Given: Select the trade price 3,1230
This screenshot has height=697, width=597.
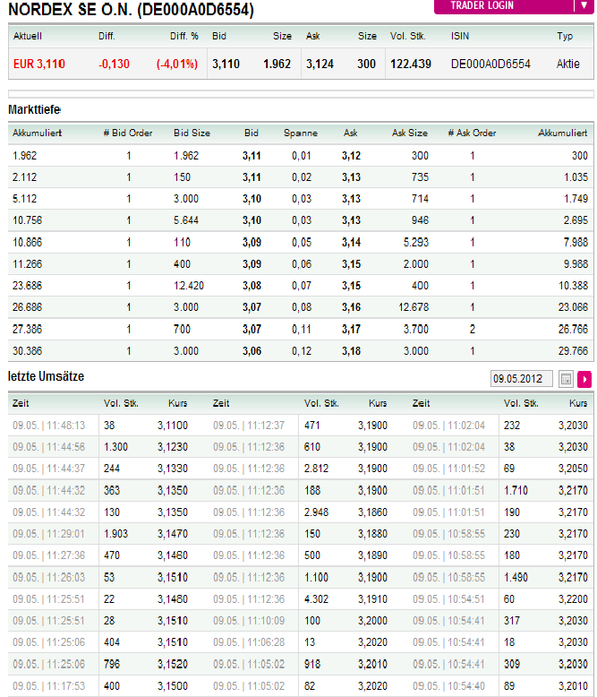Looking at the screenshot, I should (x=173, y=447).
